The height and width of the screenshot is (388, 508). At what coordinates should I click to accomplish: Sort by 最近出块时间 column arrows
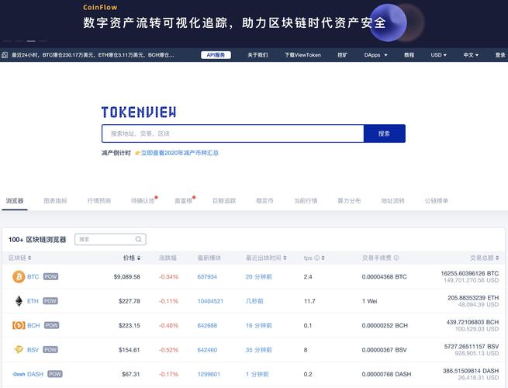tap(285, 258)
